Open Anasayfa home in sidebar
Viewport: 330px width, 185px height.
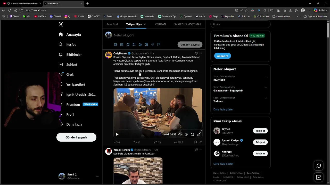pos(70,34)
